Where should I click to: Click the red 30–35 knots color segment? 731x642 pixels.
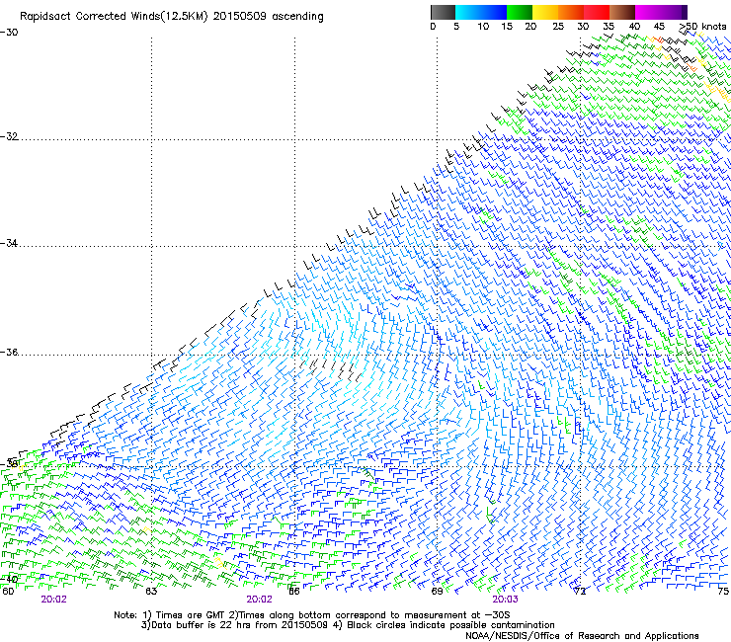click(x=597, y=12)
